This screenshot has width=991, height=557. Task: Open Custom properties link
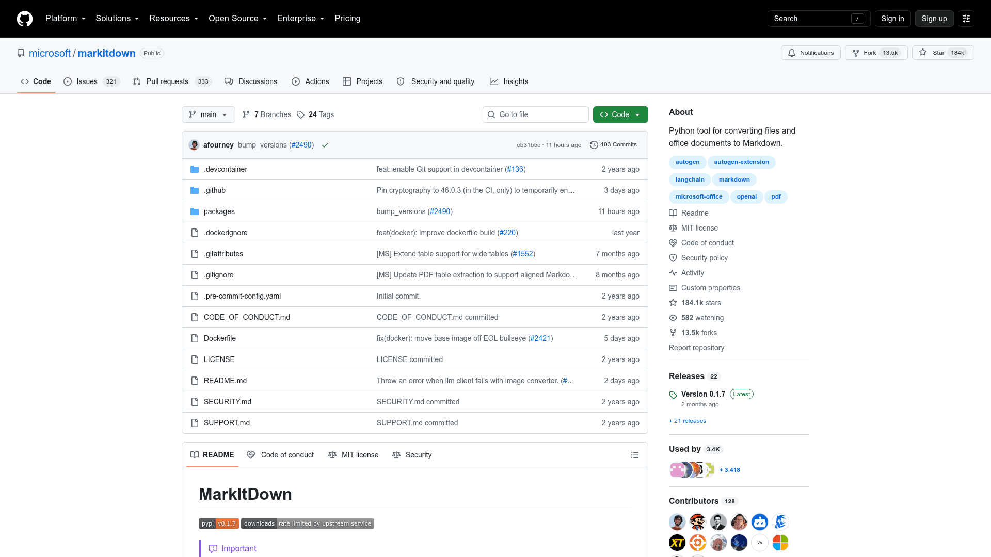pyautogui.click(x=705, y=288)
